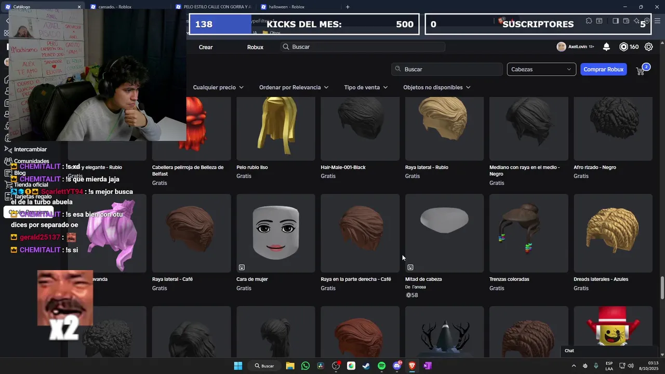Select the Dreads laterales - Azules thumbnail
This screenshot has height=374, width=665.
click(x=613, y=233)
